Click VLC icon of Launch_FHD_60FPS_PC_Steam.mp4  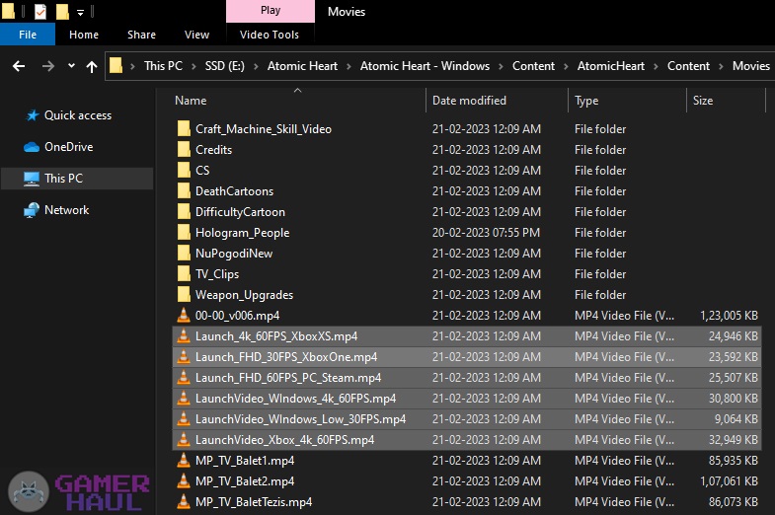(x=184, y=377)
